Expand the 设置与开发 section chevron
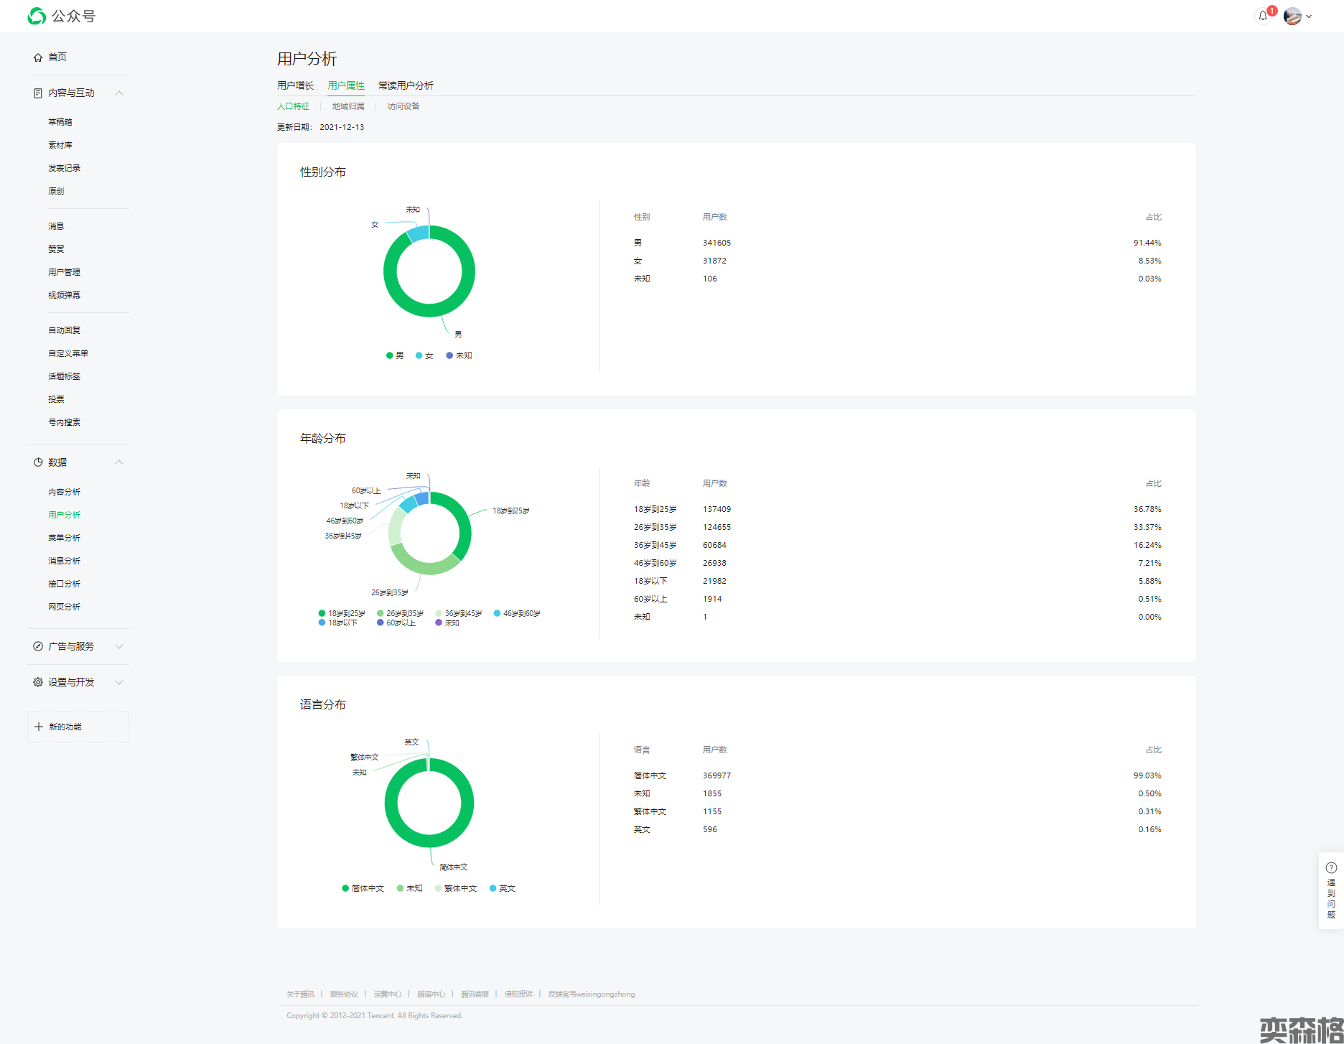 (119, 682)
